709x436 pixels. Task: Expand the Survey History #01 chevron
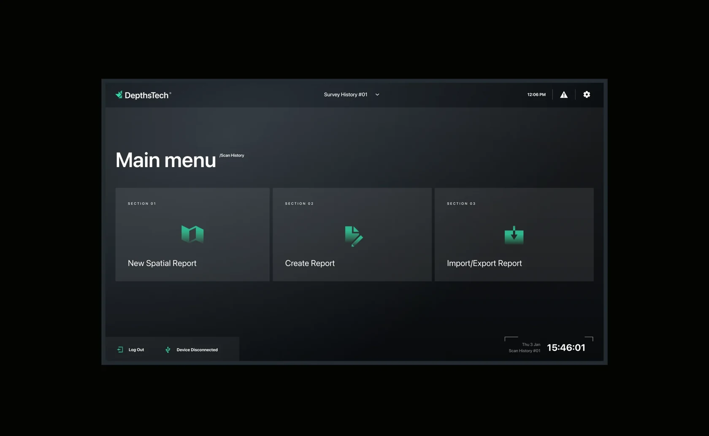(x=377, y=95)
